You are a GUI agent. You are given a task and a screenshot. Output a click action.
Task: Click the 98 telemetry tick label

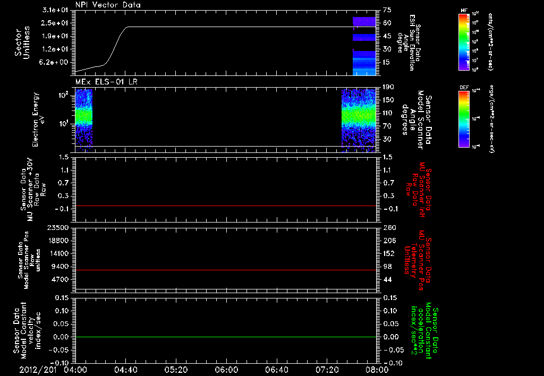pyautogui.click(x=387, y=267)
